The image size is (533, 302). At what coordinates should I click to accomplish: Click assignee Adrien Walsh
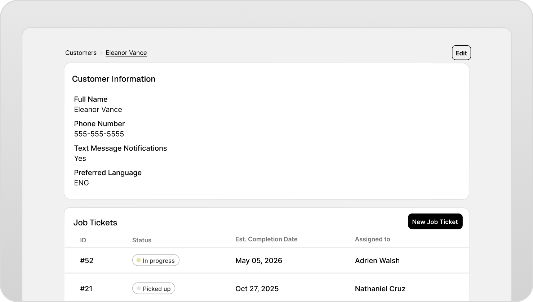[x=377, y=260]
